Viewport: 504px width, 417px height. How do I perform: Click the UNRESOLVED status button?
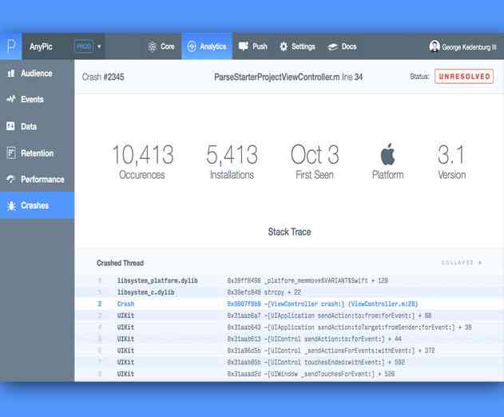464,77
